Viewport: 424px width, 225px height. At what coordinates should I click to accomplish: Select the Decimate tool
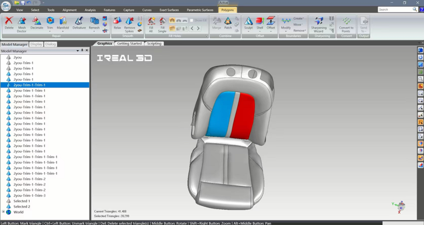coord(37,23)
